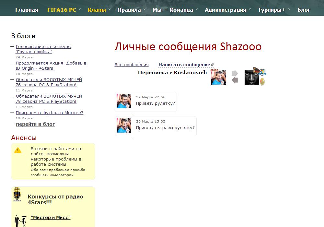Screen dimensions: 324x227
Task: Click the radio microphone icon
Action: pyautogui.click(x=17, y=194)
